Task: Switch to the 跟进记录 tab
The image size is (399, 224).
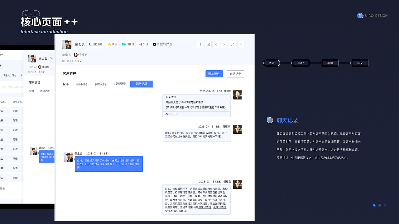Action: click(x=120, y=84)
